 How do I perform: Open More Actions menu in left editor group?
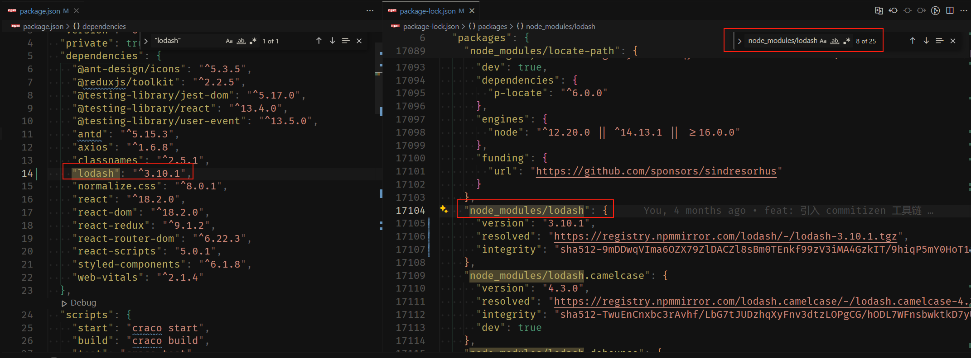click(370, 10)
